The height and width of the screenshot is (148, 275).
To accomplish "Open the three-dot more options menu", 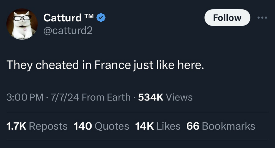I will point(262,18).
